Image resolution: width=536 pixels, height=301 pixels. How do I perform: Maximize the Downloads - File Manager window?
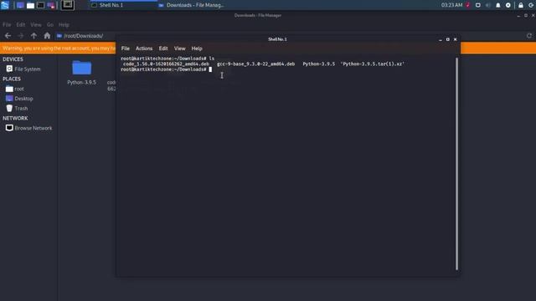coord(526,15)
